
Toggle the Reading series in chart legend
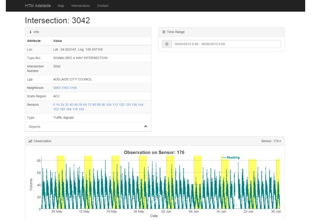point(231,157)
